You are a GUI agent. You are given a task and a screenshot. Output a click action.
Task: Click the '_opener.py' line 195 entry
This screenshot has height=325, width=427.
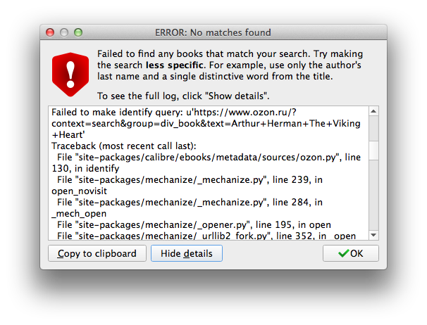pos(194,225)
